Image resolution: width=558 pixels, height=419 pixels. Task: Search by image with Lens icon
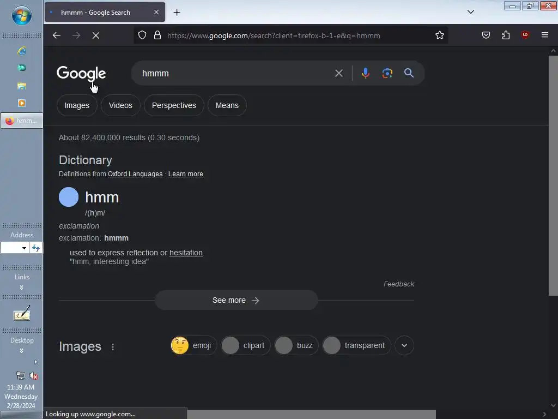[x=387, y=73]
